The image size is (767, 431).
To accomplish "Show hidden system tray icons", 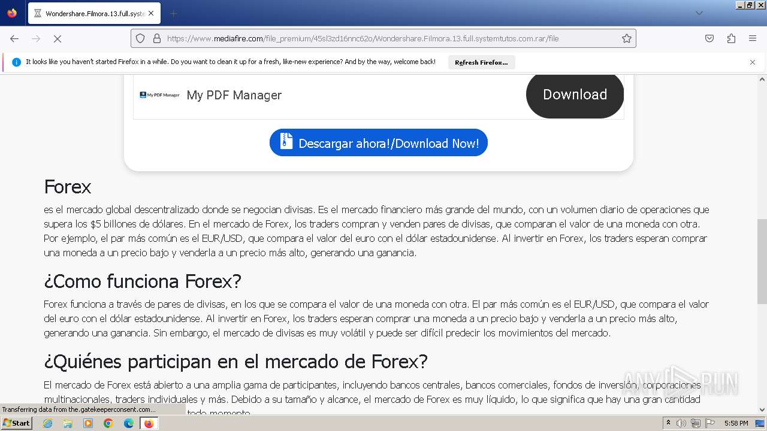I will tap(668, 423).
